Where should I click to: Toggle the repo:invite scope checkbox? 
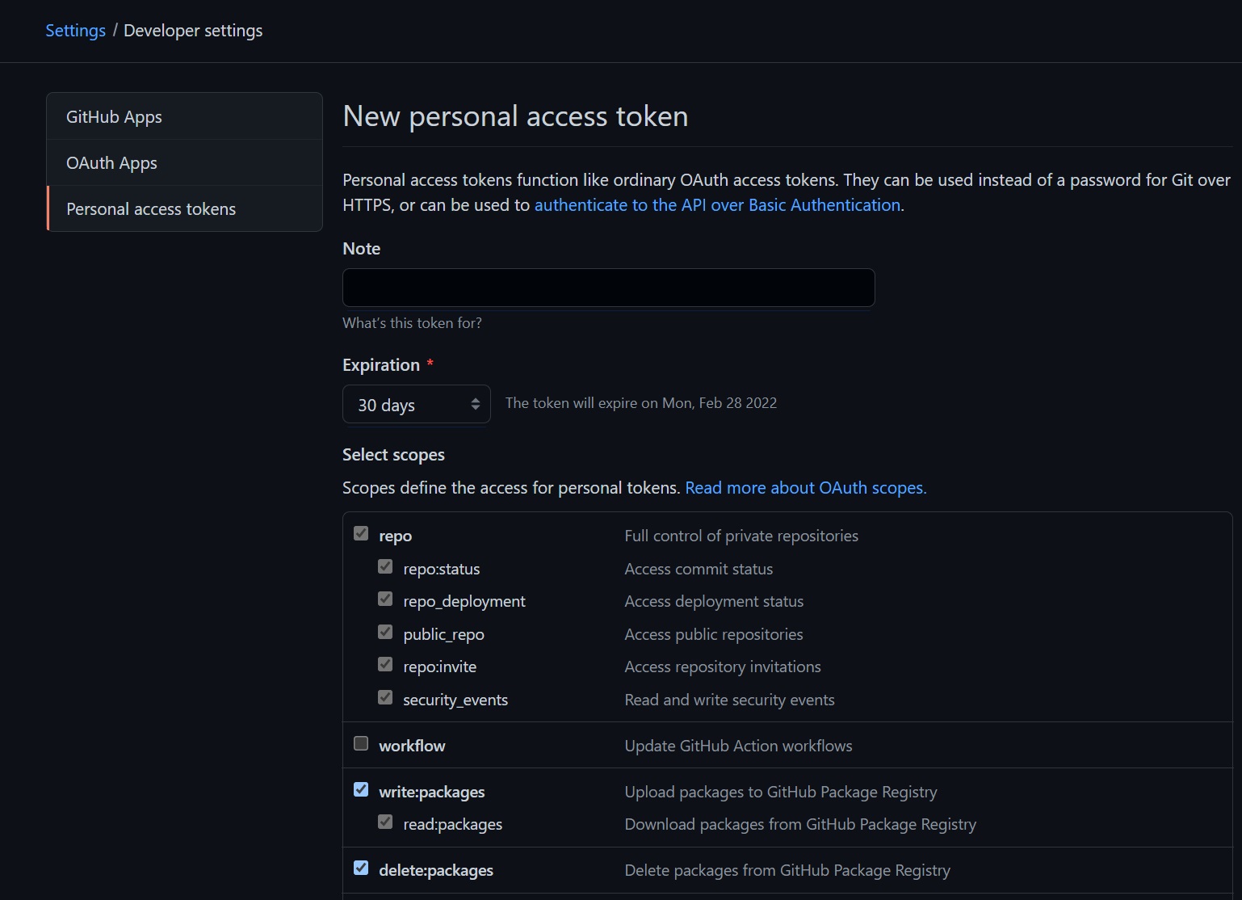pos(385,665)
